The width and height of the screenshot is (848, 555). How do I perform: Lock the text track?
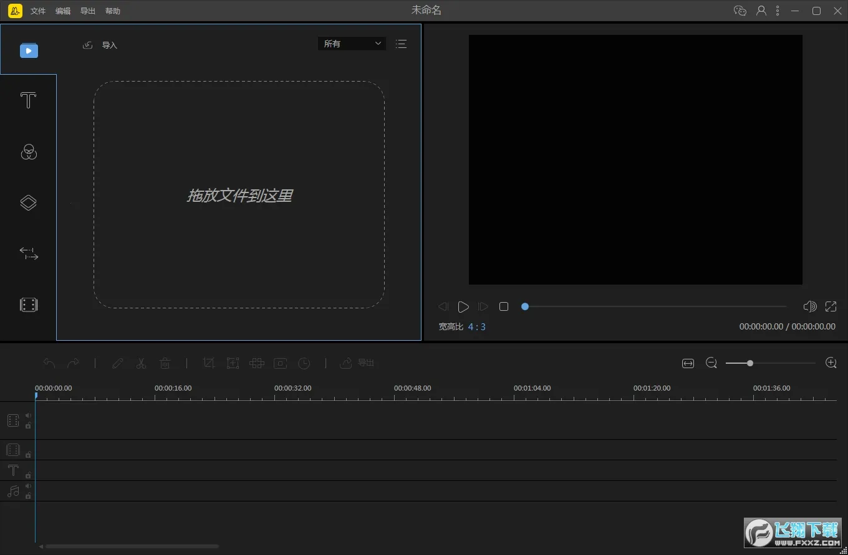coord(28,475)
